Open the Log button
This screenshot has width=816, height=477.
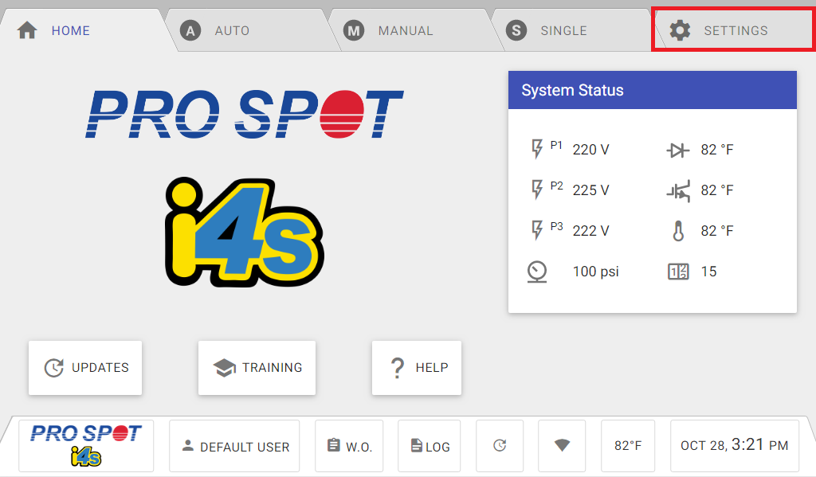click(x=430, y=446)
